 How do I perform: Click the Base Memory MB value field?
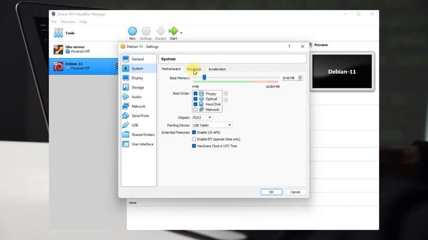(290, 78)
